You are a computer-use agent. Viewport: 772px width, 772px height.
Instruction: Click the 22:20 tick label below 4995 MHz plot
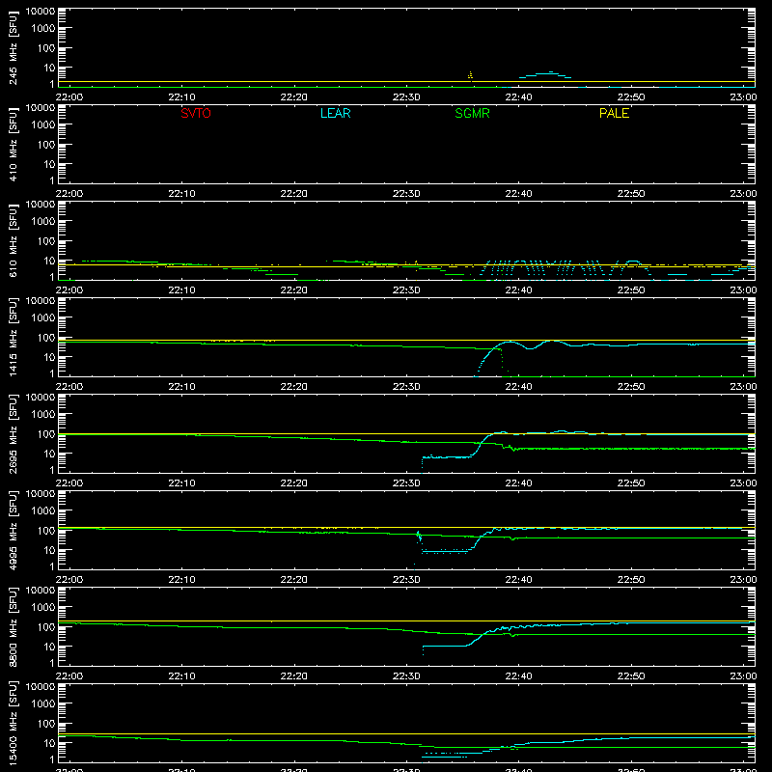pyautogui.click(x=294, y=580)
